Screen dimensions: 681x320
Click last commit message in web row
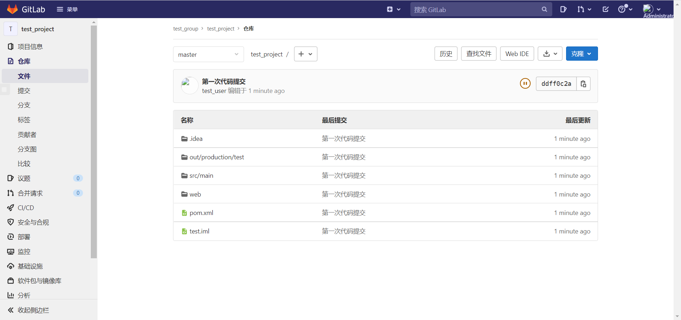[x=343, y=194]
